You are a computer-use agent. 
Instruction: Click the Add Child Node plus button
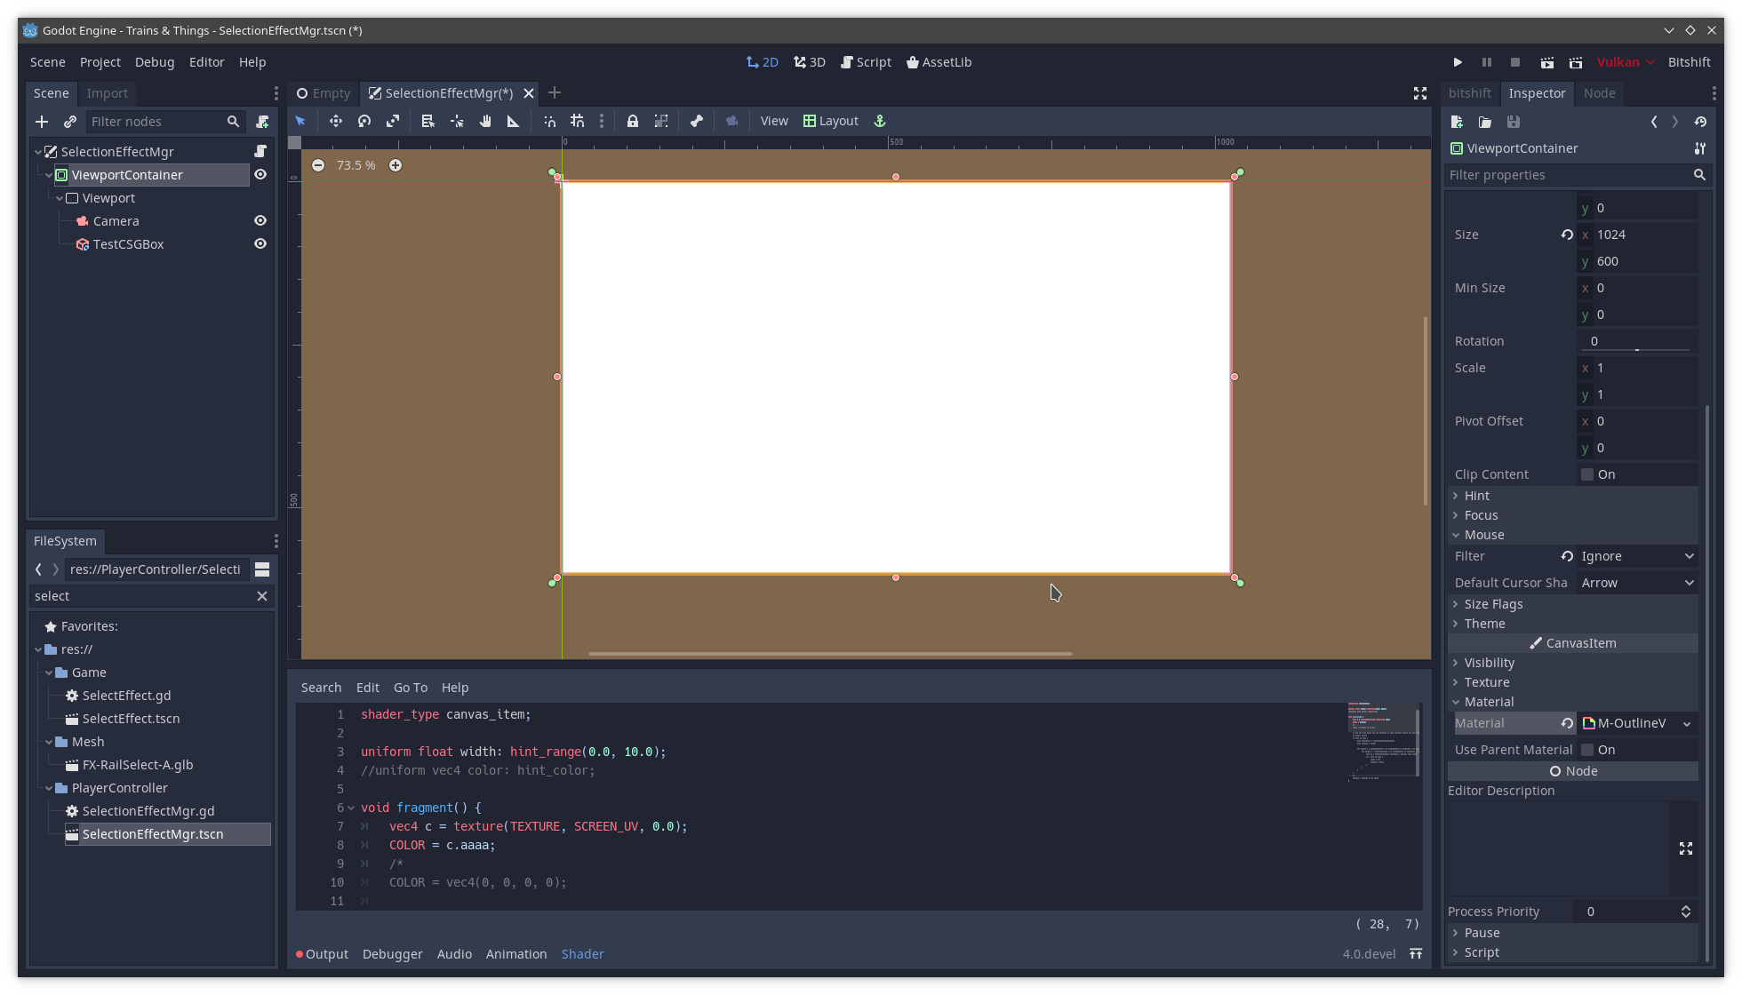[42, 122]
